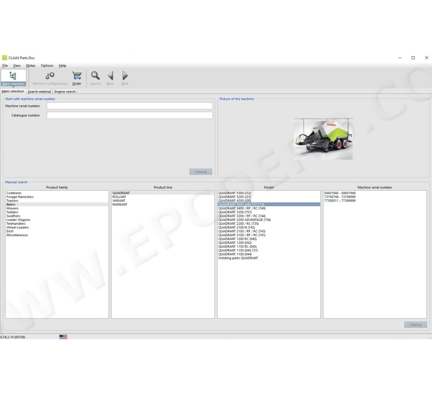Select QUADRANT product line
This screenshot has width=432, height=393.
click(x=163, y=193)
